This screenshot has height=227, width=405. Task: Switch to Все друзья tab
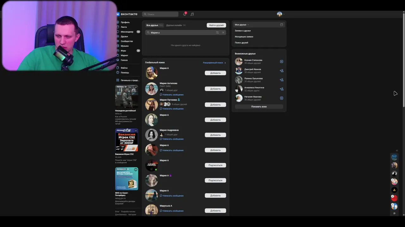(154, 25)
